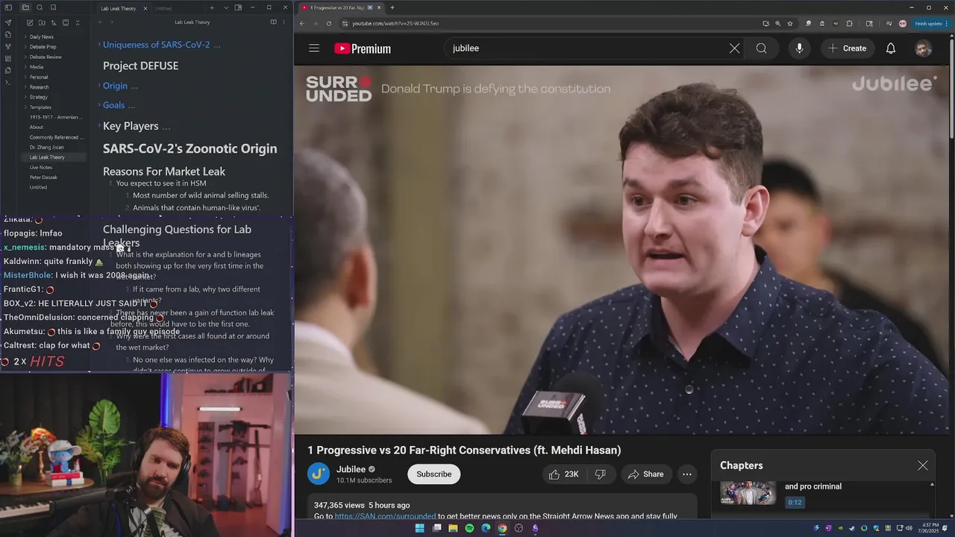955x537 pixels.
Task: Go back in Obsidian note navigation
Action: coord(101,22)
